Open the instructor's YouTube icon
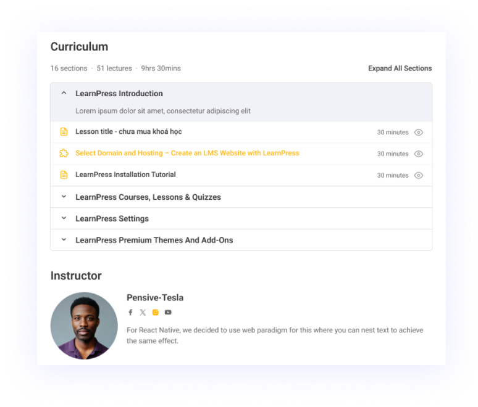This screenshot has width=478, height=407. [x=168, y=312]
